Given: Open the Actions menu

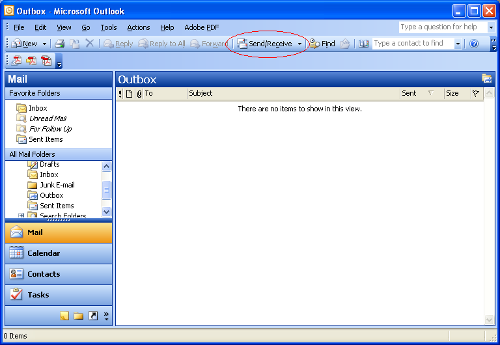Looking at the screenshot, I should pyautogui.click(x=139, y=27).
